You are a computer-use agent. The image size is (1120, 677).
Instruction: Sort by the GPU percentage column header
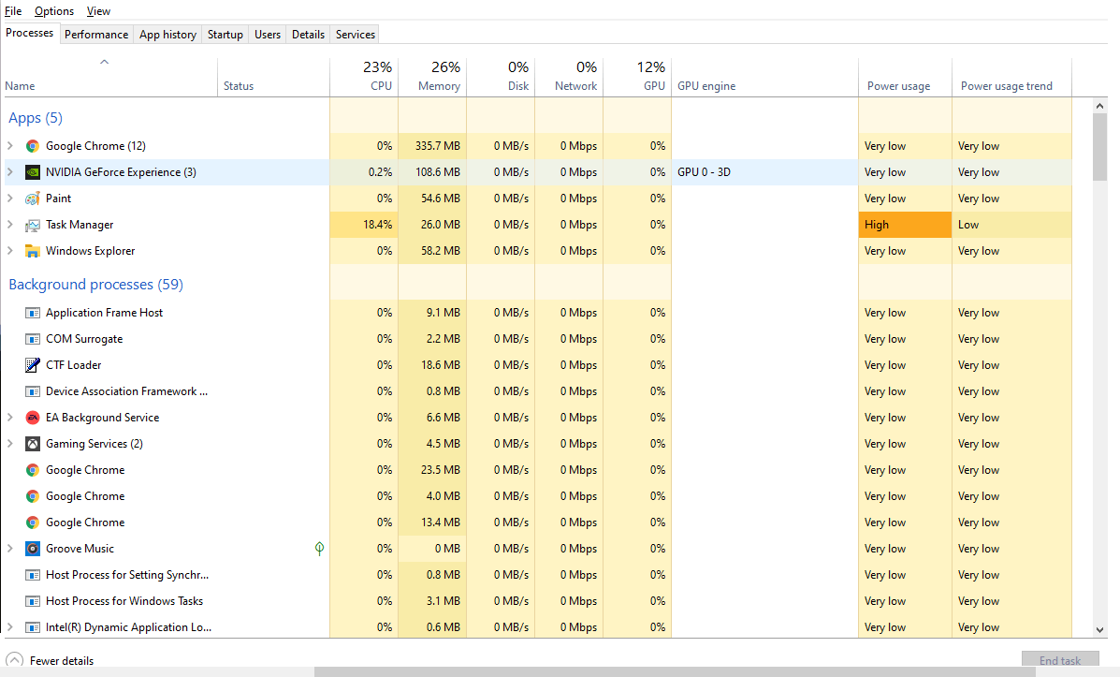[637, 77]
